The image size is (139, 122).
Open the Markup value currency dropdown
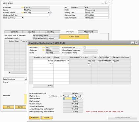82,99
